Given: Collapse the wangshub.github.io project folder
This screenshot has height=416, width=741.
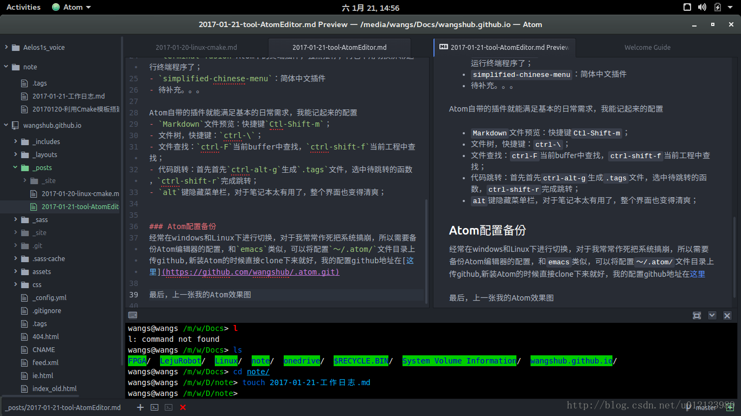Looking at the screenshot, I should pos(6,126).
